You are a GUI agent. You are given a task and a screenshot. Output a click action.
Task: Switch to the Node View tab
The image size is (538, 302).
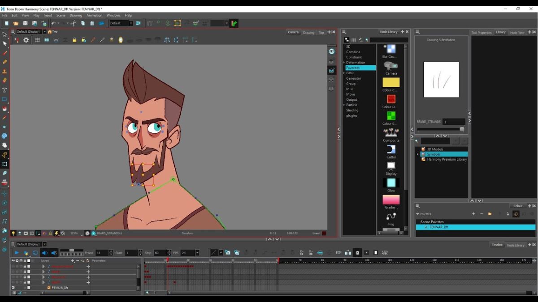pyautogui.click(x=517, y=32)
